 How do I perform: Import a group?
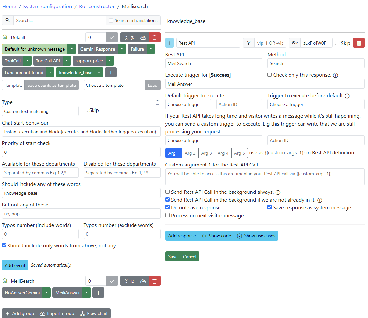coord(57,313)
